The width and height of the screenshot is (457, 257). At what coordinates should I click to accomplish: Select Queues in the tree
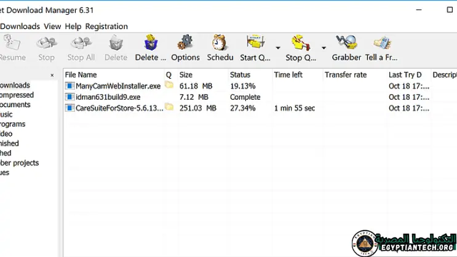[x=5, y=173]
